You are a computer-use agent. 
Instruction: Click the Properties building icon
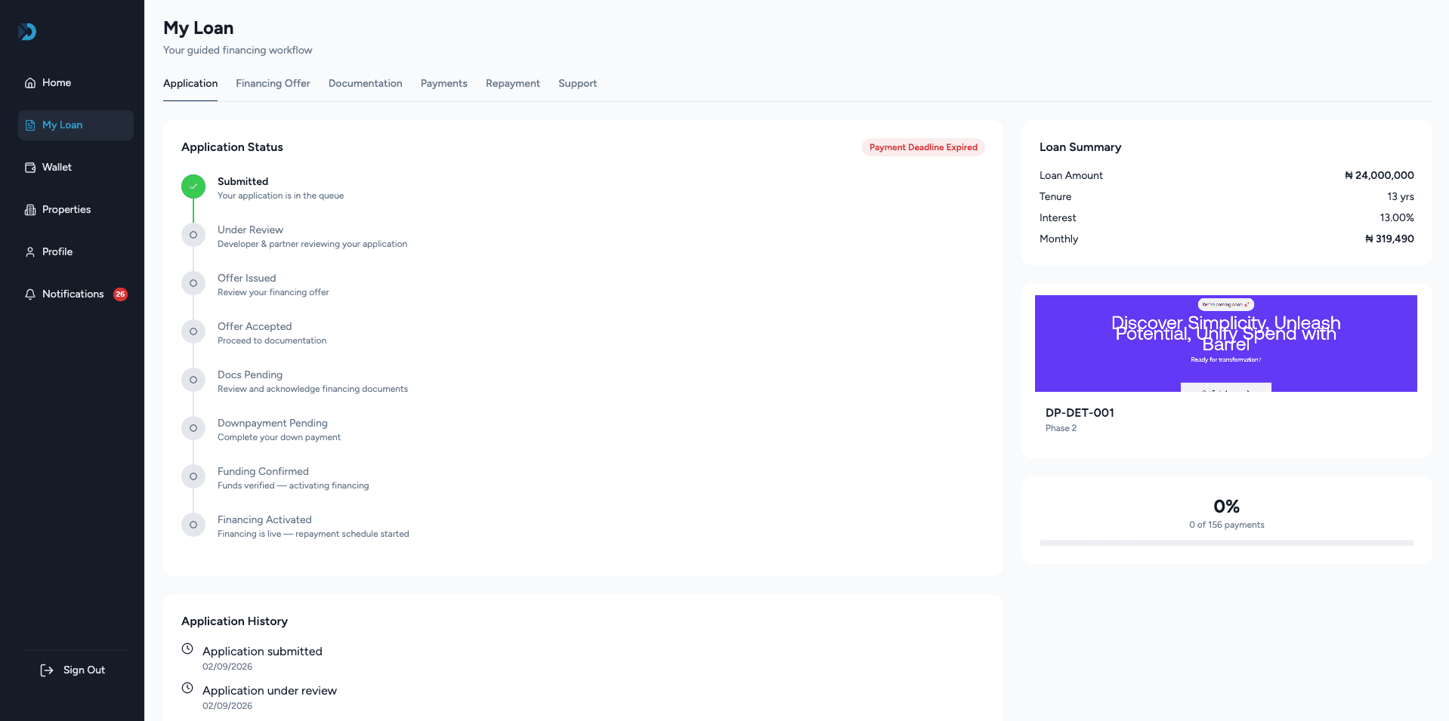point(30,210)
